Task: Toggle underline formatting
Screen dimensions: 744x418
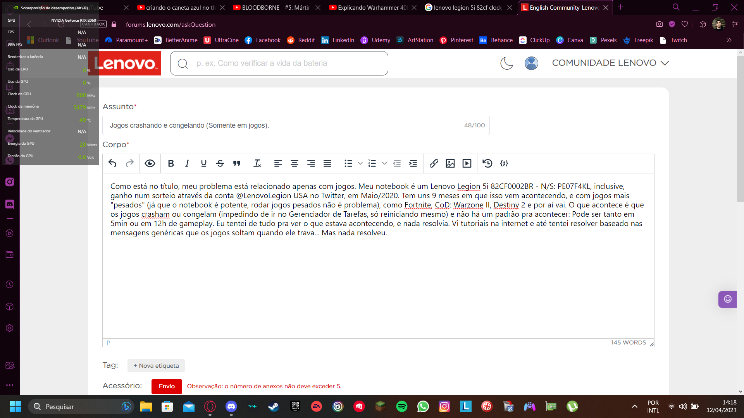Action: pyautogui.click(x=204, y=163)
